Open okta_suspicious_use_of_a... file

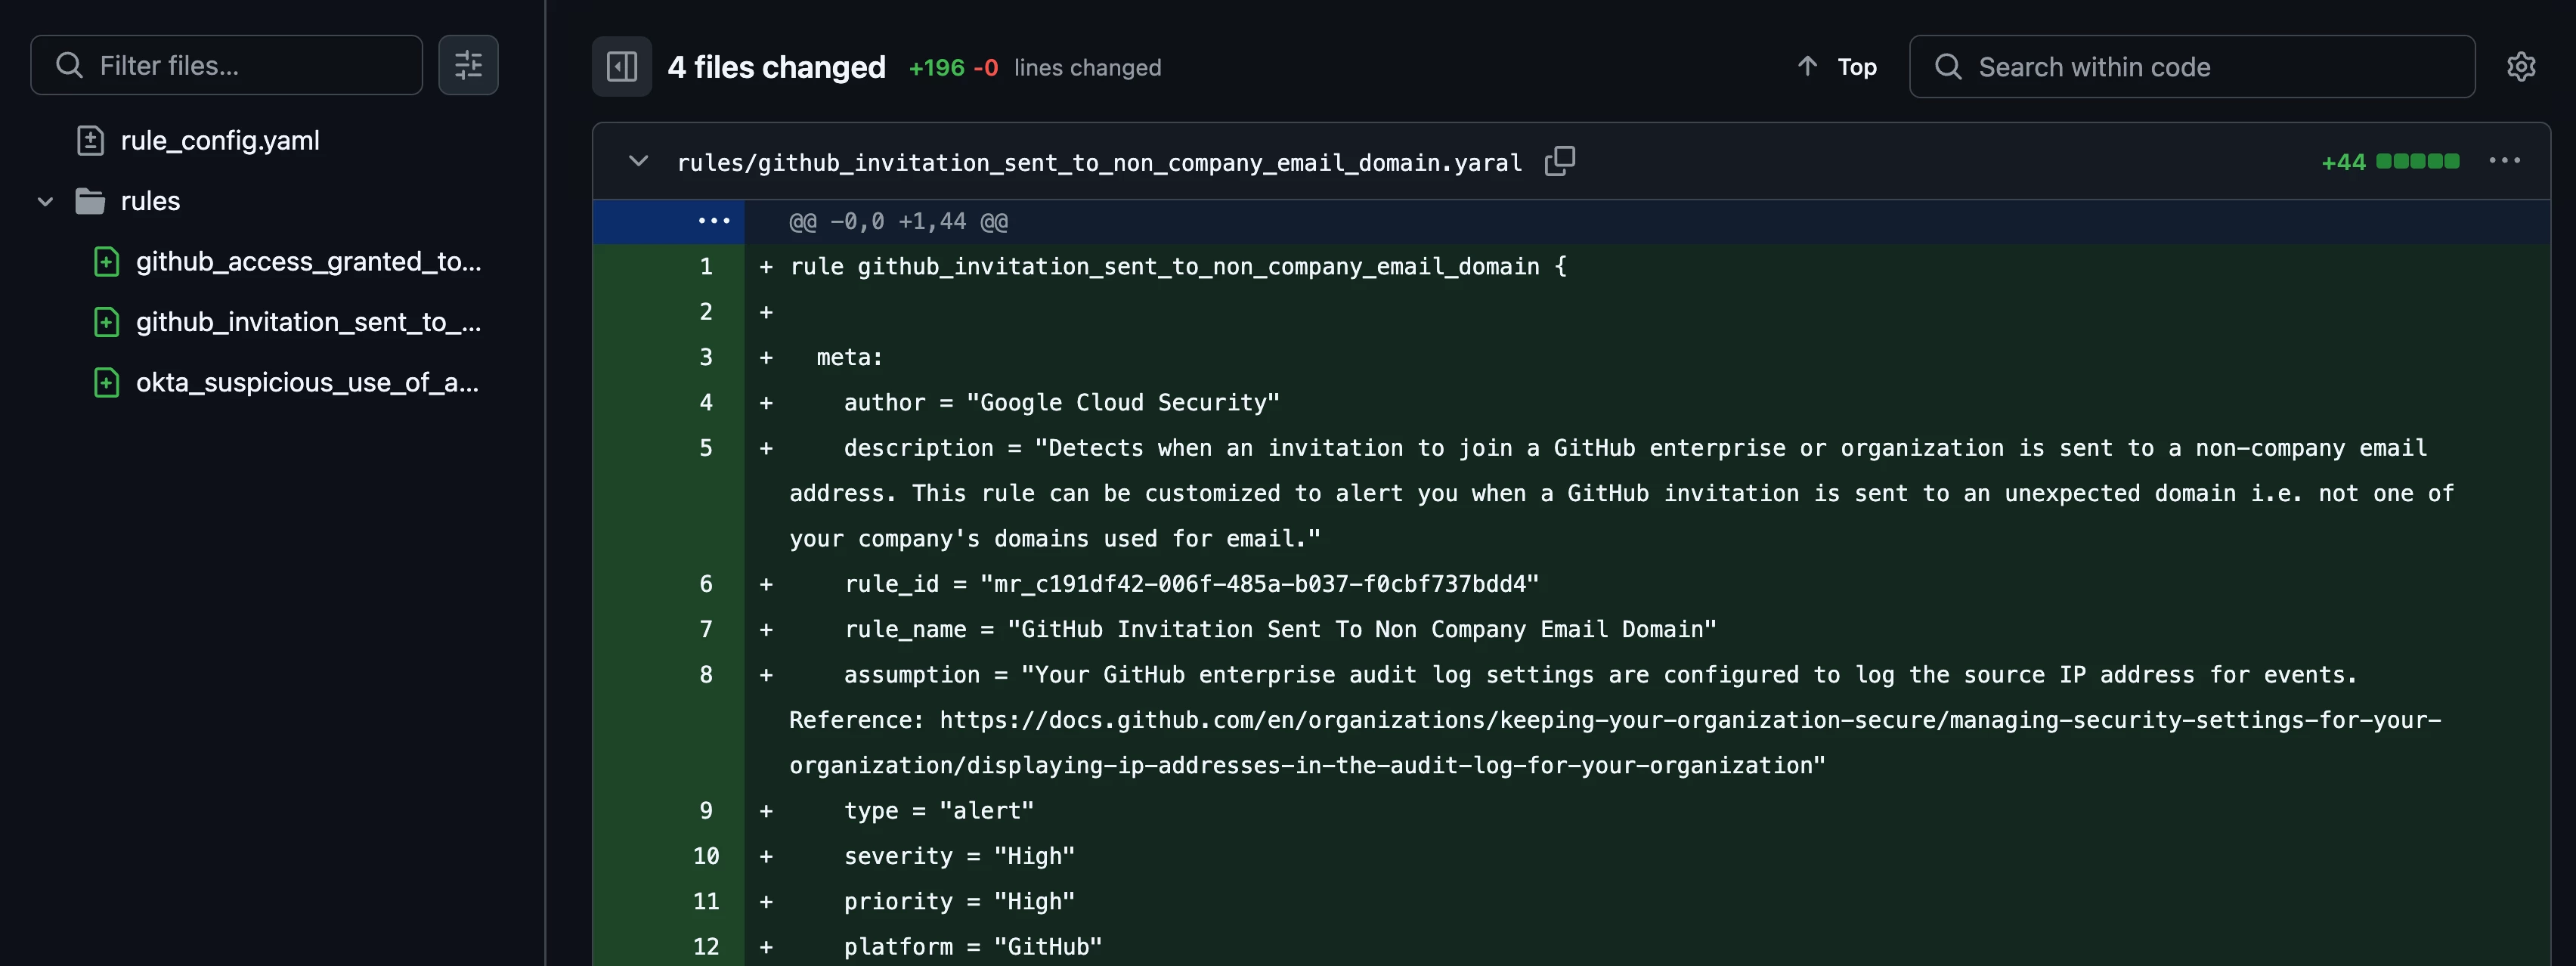pyautogui.click(x=307, y=383)
